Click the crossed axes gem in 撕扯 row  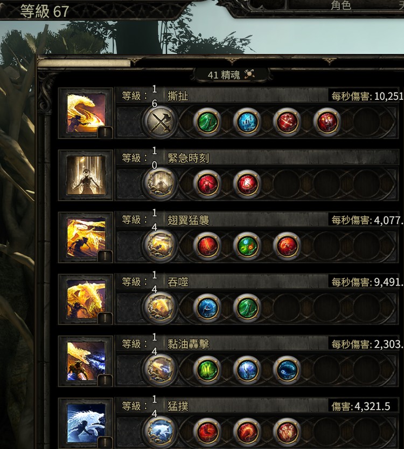point(161,123)
